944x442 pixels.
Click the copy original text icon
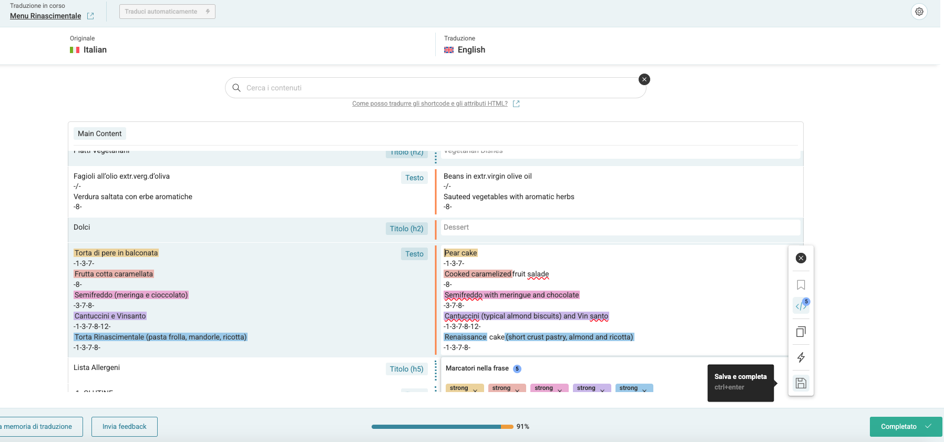[801, 332]
